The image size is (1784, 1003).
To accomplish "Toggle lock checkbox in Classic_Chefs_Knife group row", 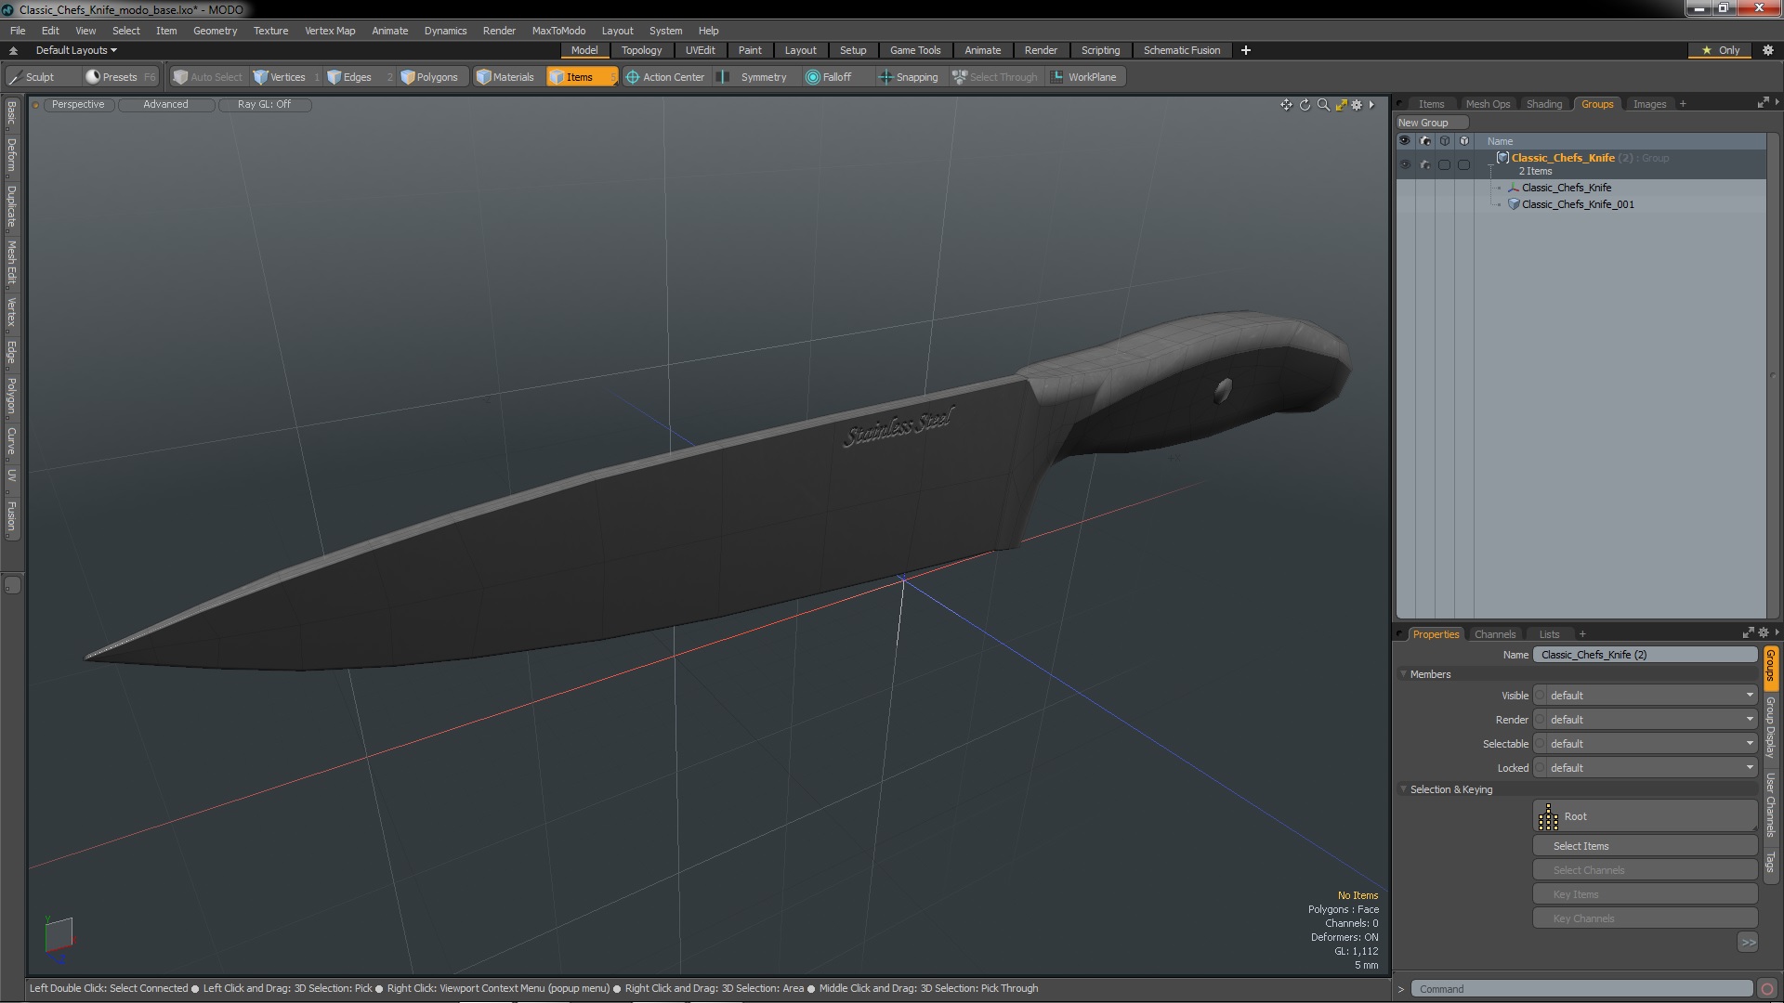I will pyautogui.click(x=1463, y=164).
